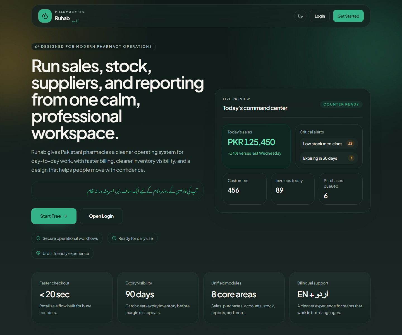Open the Today's sales PKR 125,450 card

click(257, 146)
